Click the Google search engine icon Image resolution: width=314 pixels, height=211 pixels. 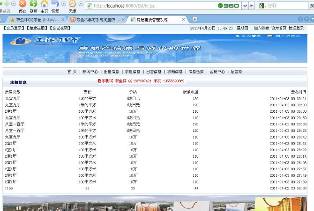261,6
